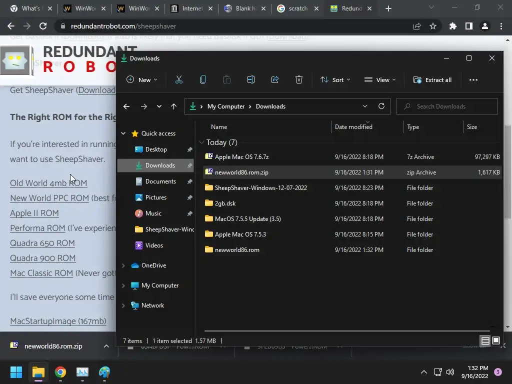
Task: Click the Share page icon in address bar
Action: click(x=417, y=26)
